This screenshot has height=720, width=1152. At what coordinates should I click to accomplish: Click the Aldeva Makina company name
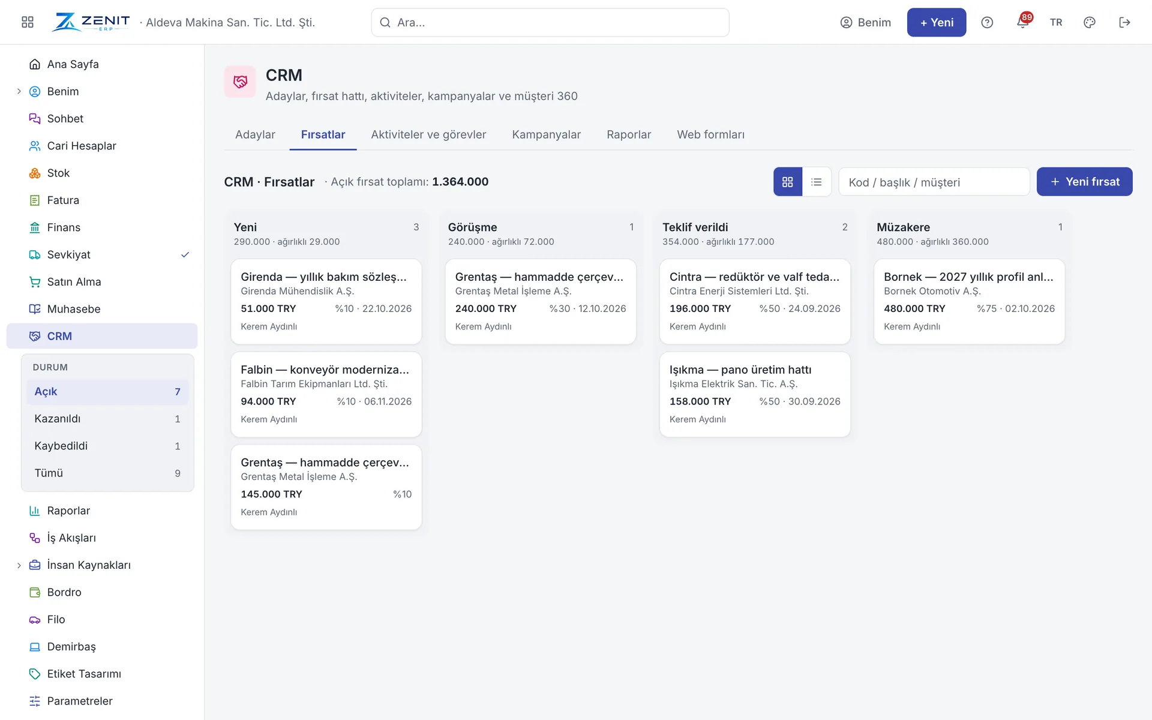point(230,22)
